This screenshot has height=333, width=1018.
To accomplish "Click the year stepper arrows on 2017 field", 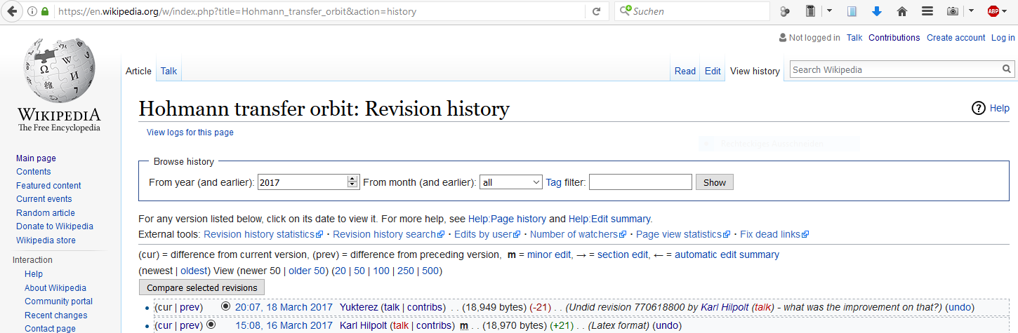I will (x=352, y=182).
